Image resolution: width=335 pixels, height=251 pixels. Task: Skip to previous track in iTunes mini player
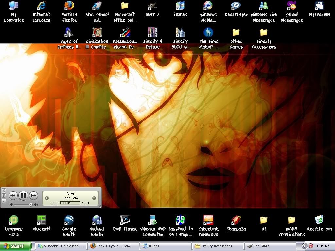tap(13, 195)
